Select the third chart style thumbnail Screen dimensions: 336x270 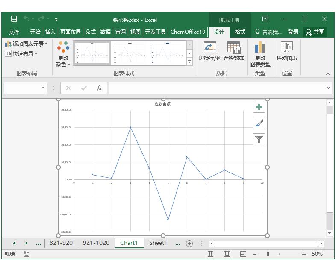coord(167,53)
